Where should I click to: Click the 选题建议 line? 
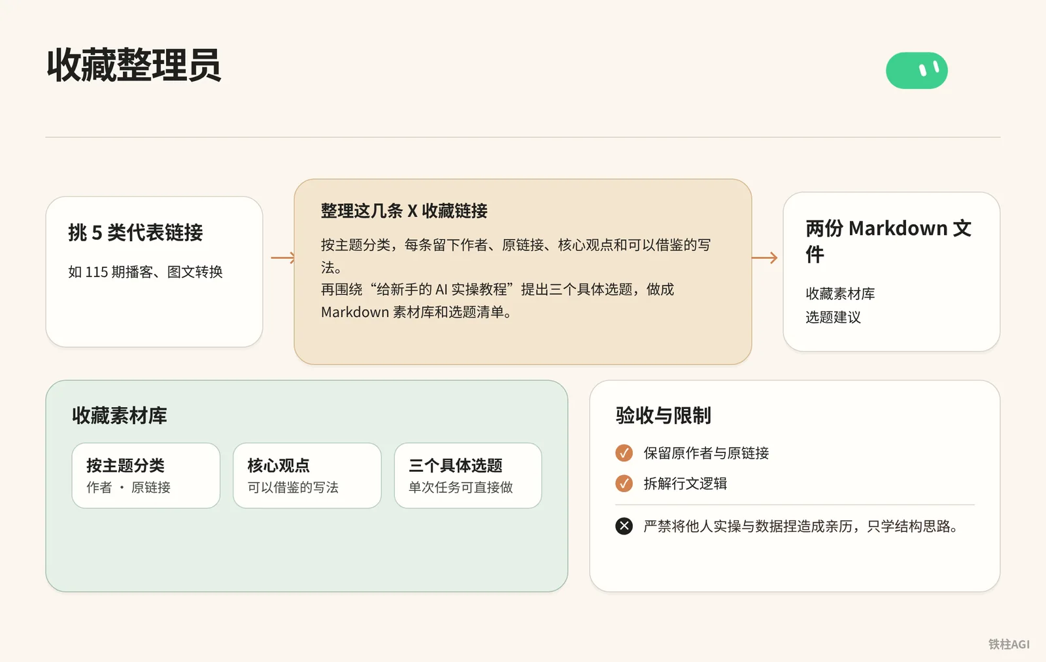tap(834, 318)
